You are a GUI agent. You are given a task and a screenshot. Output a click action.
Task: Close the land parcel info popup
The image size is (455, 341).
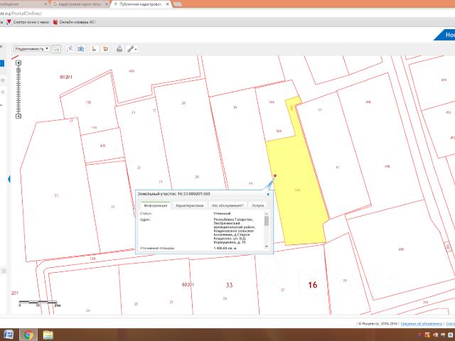coord(268,193)
